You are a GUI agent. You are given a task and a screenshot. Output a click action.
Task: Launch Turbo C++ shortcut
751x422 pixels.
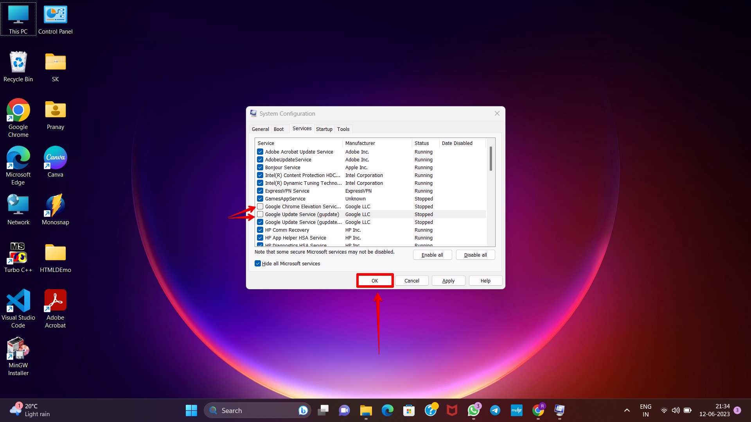[18, 257]
